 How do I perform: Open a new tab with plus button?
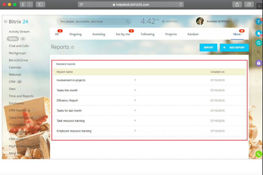[x=259, y=6]
